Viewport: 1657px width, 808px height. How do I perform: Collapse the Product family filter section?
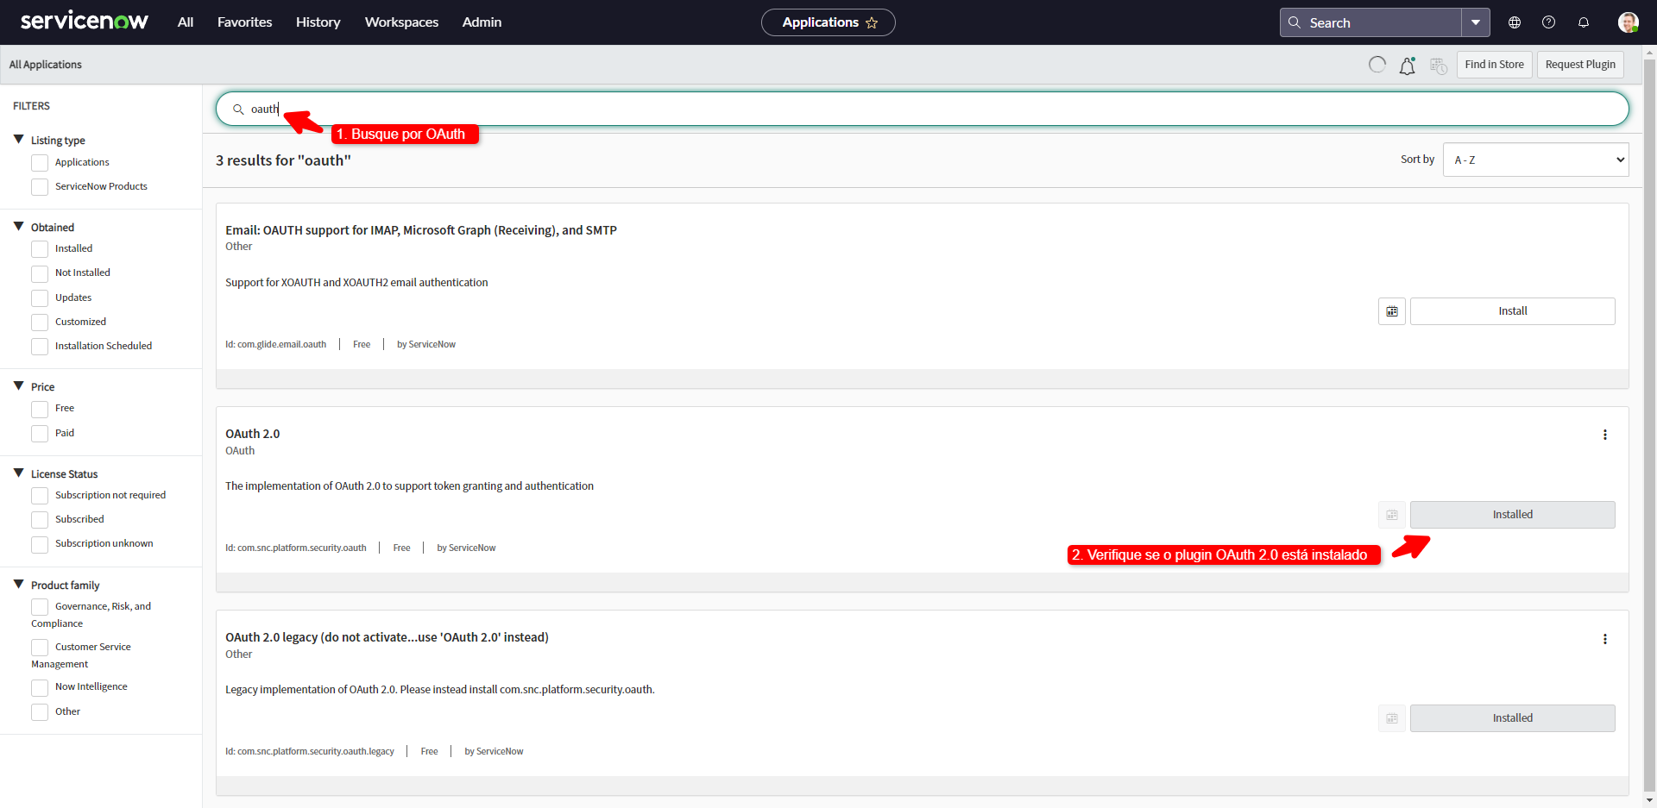click(x=18, y=585)
